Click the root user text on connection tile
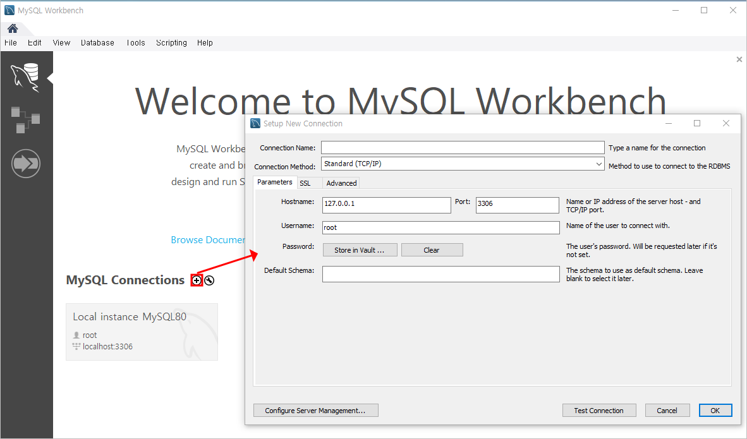 click(90, 335)
